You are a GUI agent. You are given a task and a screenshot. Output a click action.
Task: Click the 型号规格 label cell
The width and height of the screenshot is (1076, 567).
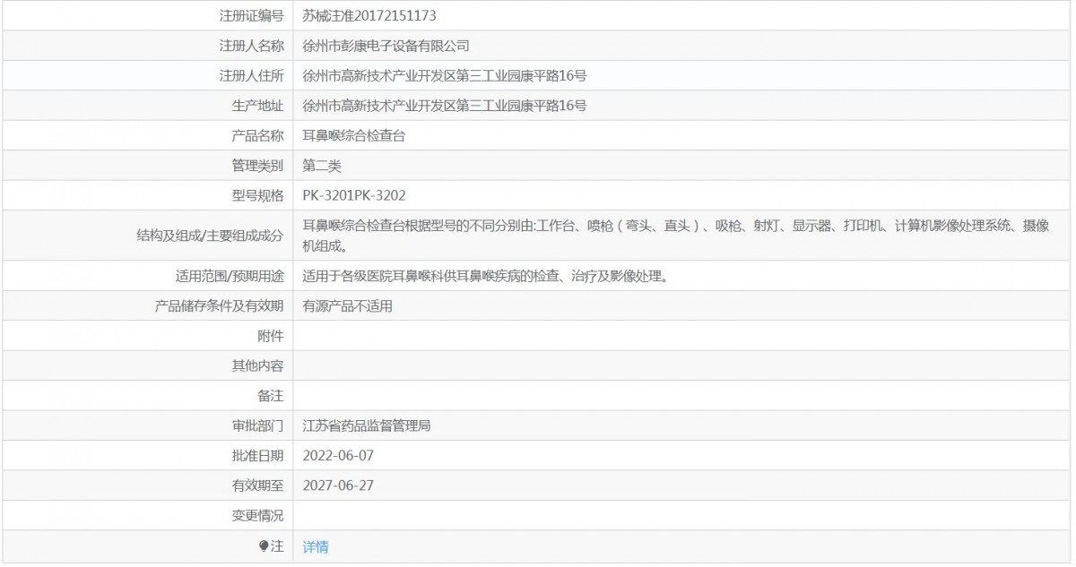click(x=147, y=196)
